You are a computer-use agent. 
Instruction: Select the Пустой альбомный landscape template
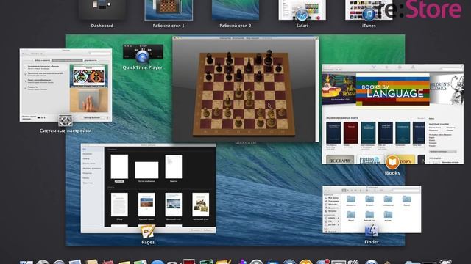(146, 170)
